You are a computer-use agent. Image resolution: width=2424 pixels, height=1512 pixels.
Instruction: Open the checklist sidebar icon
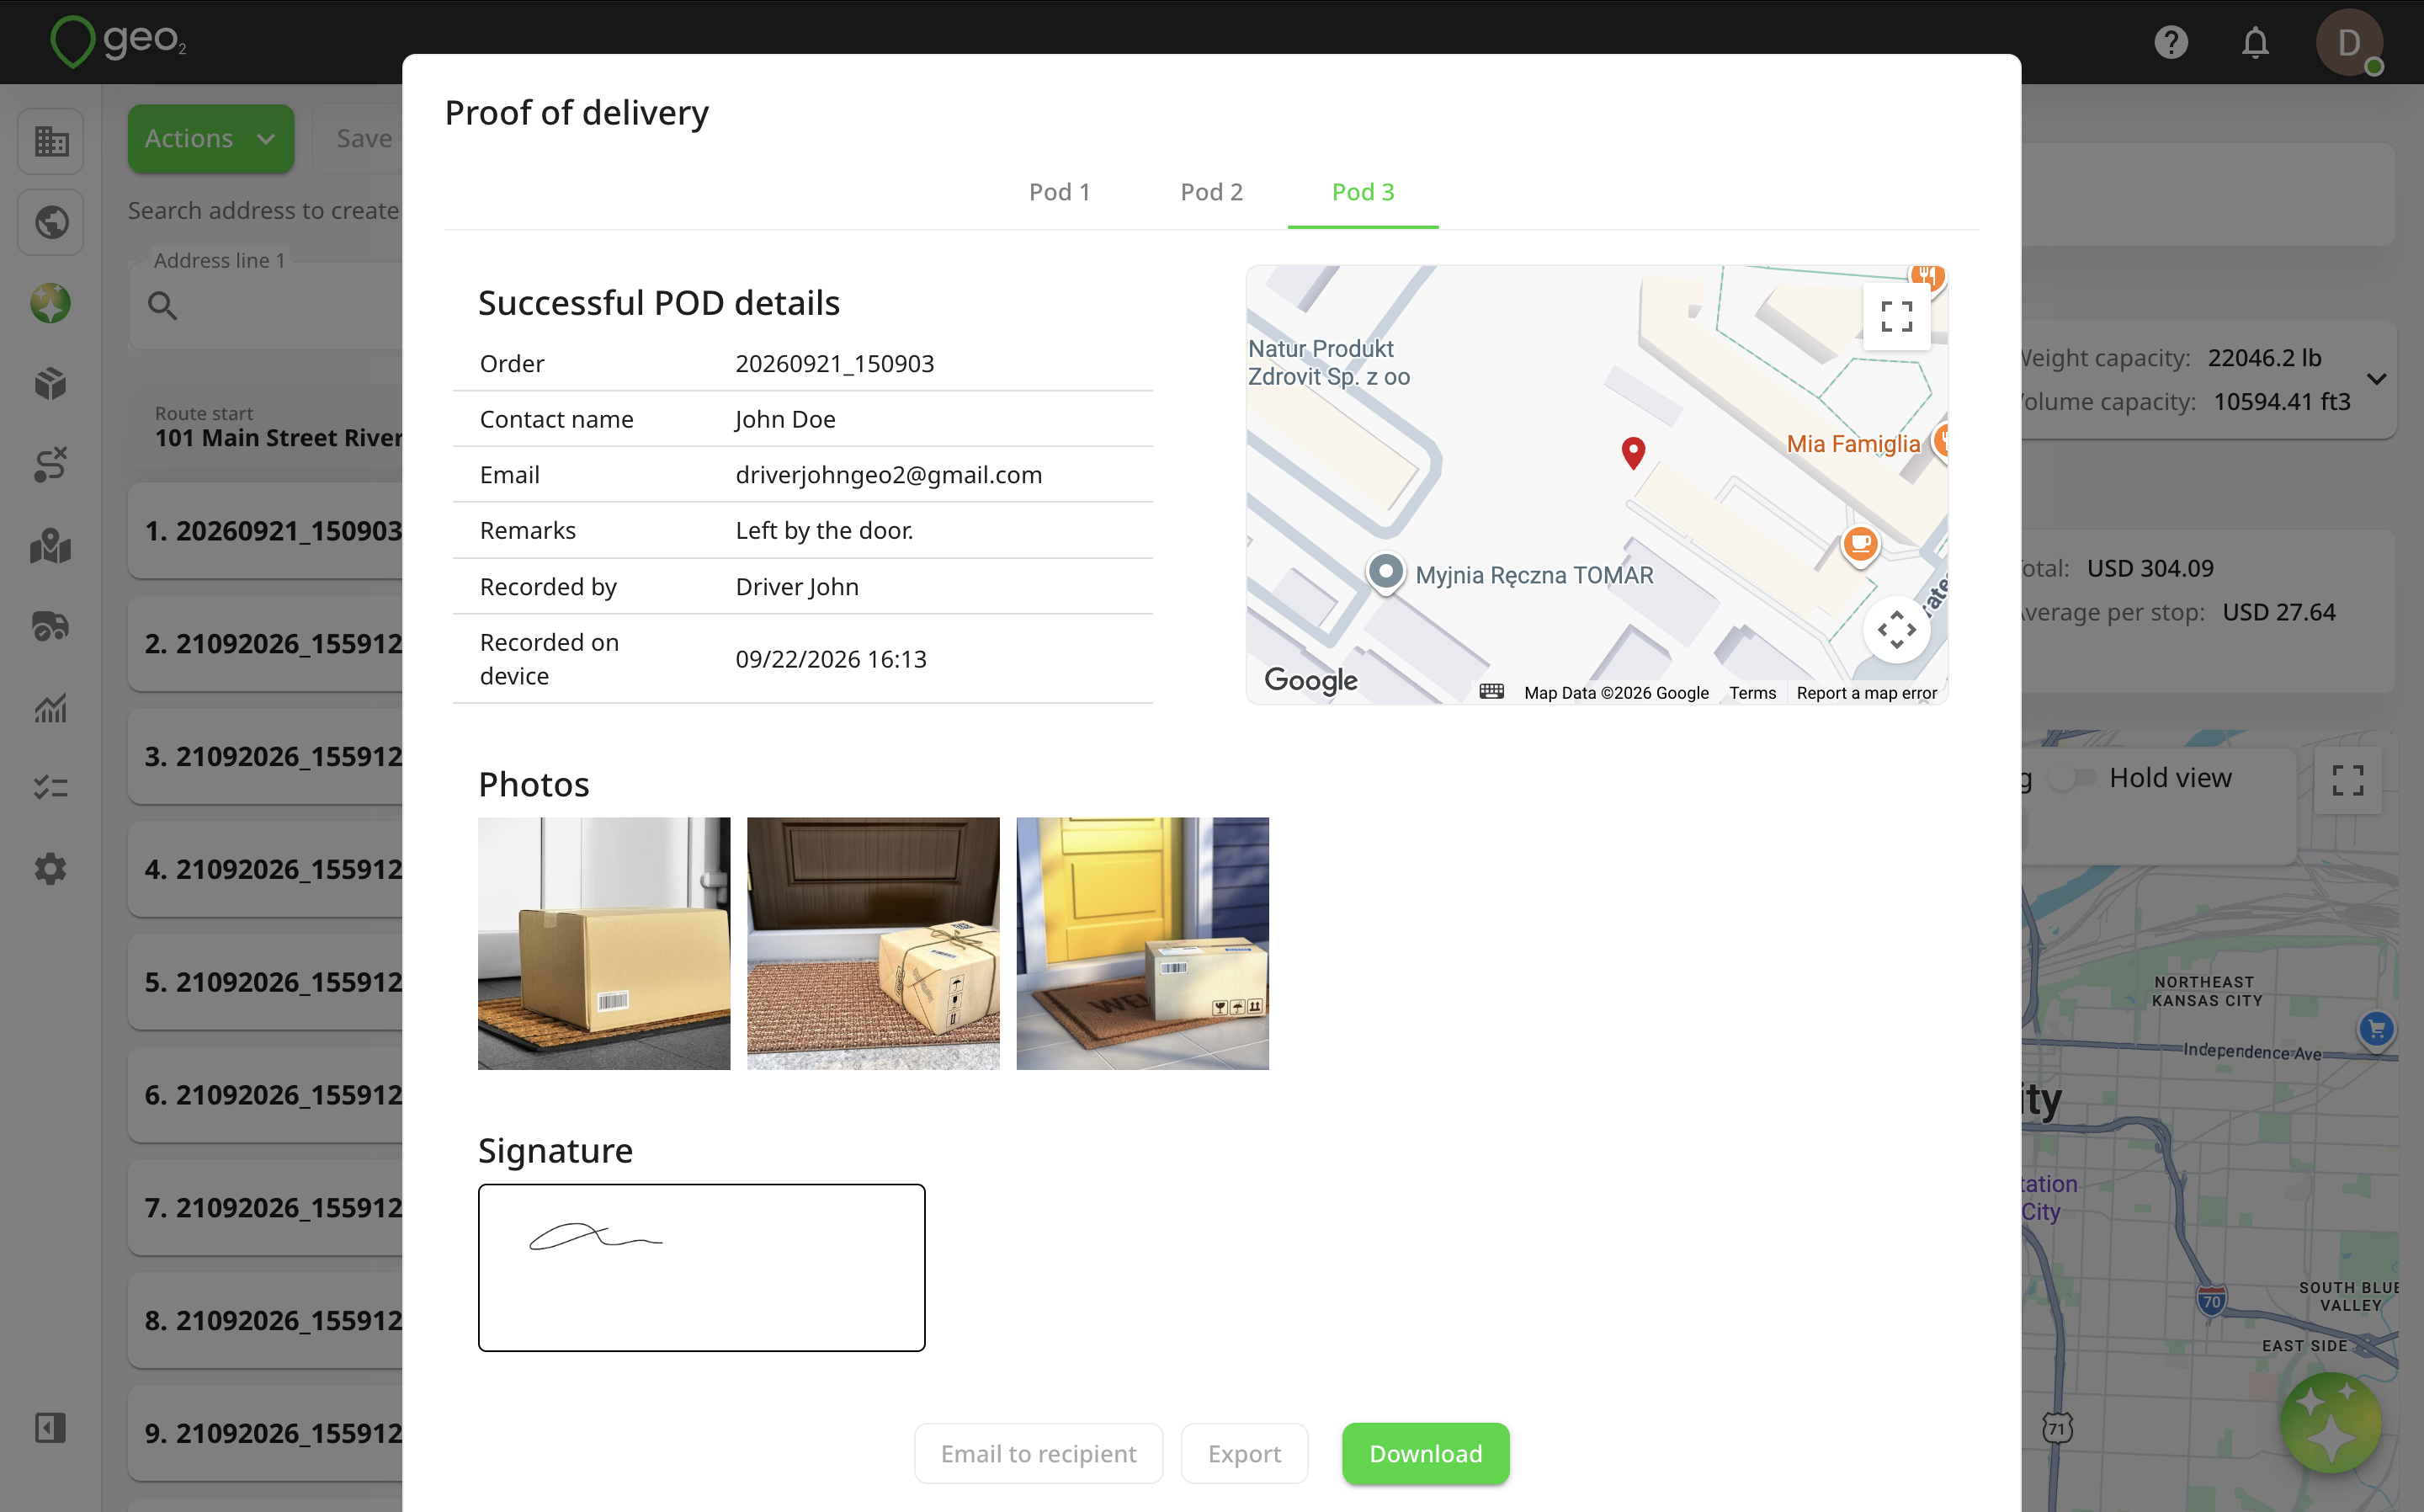point(51,788)
